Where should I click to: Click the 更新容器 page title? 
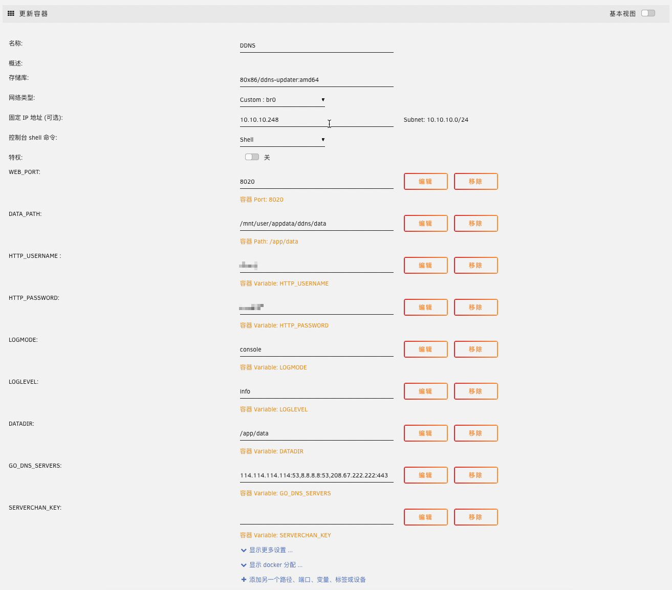pos(33,14)
